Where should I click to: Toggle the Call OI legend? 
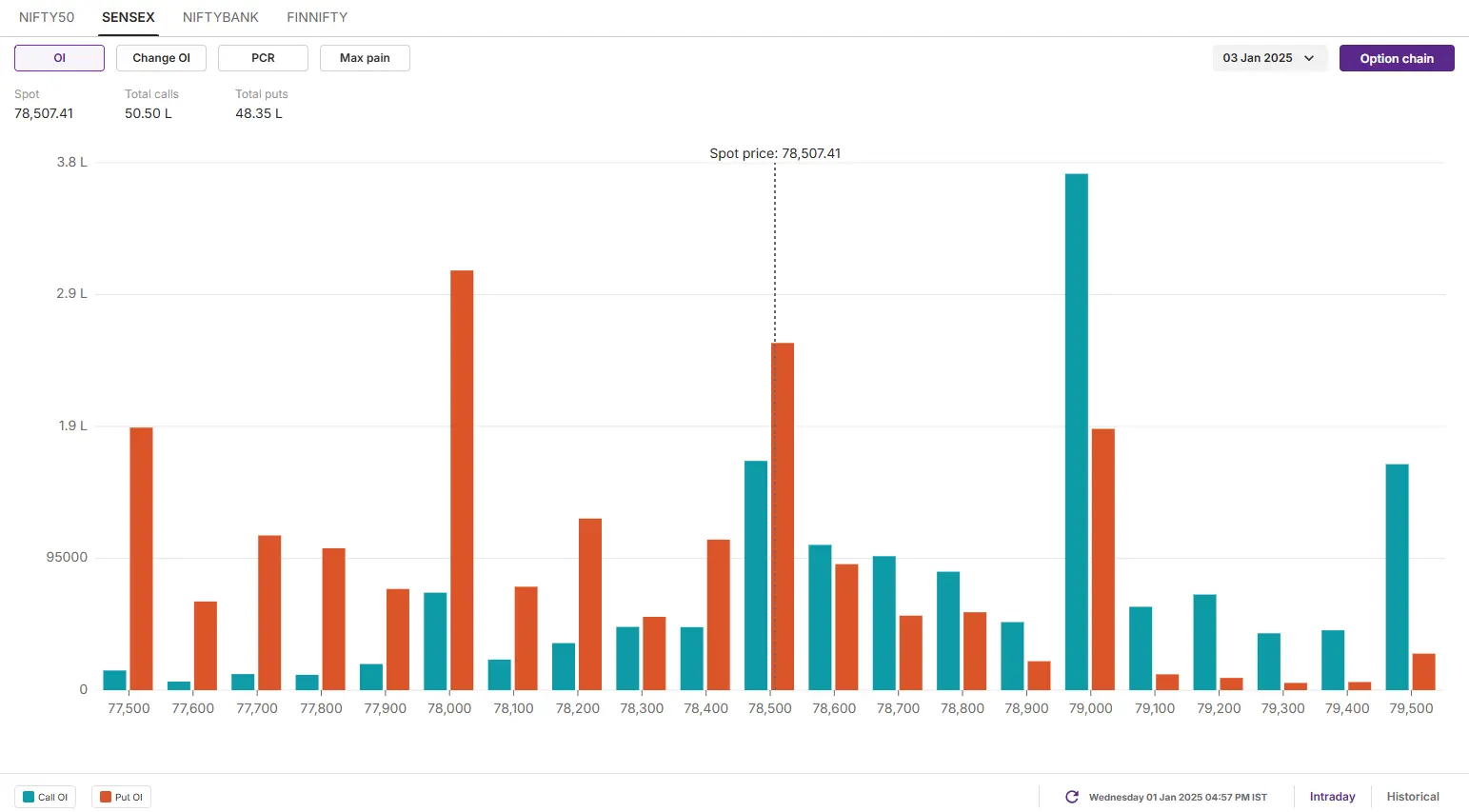tap(45, 797)
